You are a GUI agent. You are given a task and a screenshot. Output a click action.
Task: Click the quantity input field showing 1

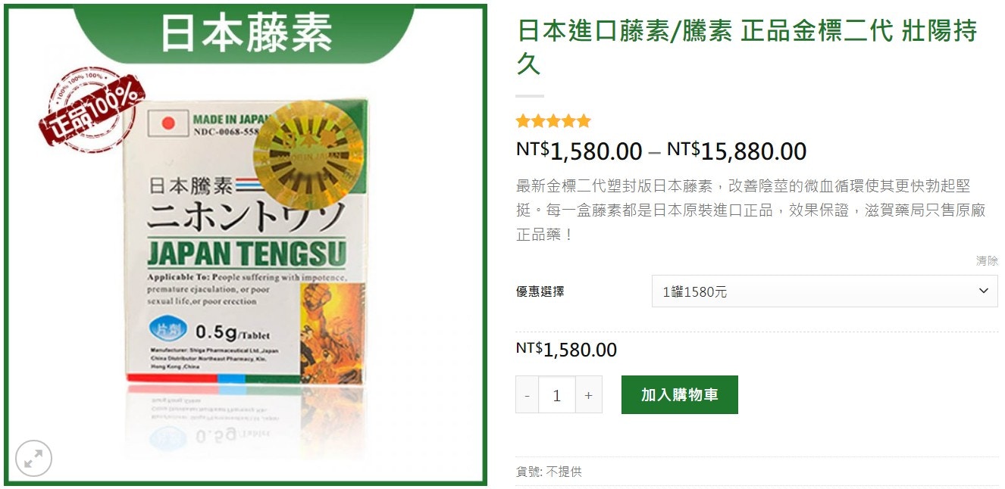point(557,395)
